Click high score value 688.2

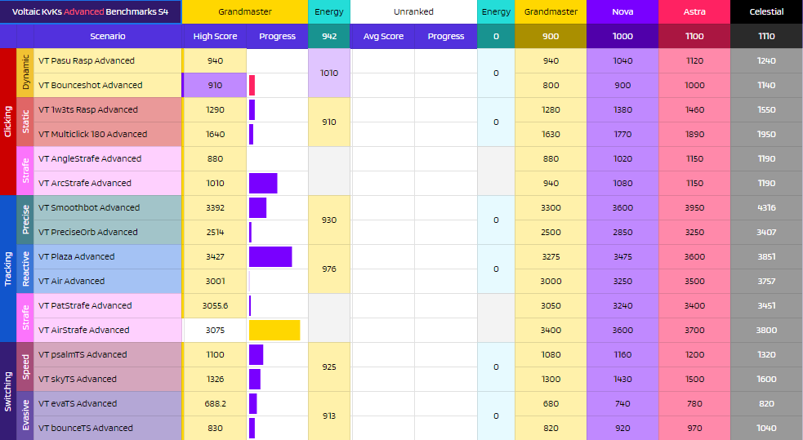pyautogui.click(x=215, y=404)
